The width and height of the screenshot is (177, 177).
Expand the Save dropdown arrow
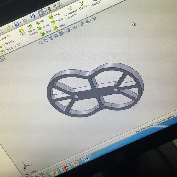[21, 23]
